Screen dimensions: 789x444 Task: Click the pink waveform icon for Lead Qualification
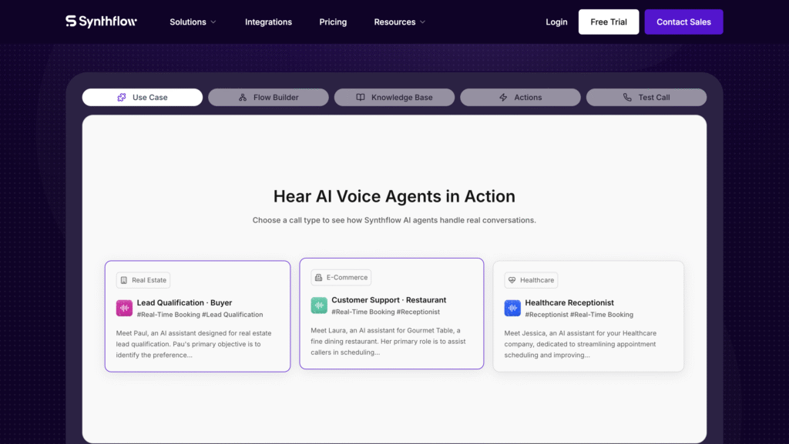tap(124, 308)
